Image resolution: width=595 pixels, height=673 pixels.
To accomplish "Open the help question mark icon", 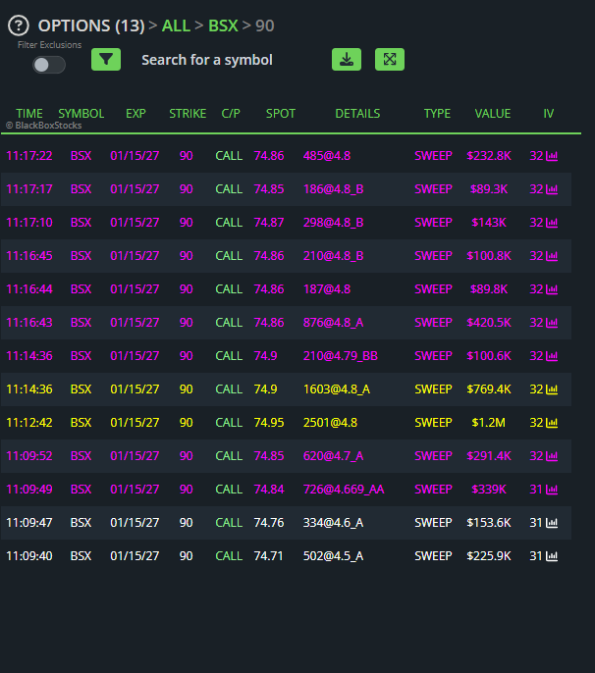I will pyautogui.click(x=19, y=26).
